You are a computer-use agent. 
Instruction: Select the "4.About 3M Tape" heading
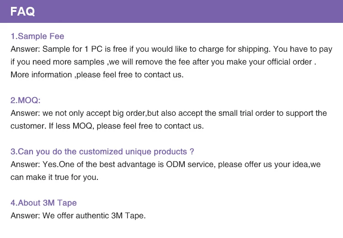click(x=43, y=203)
